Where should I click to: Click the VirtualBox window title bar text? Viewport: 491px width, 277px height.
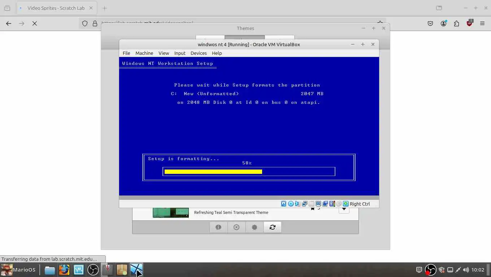(x=249, y=44)
